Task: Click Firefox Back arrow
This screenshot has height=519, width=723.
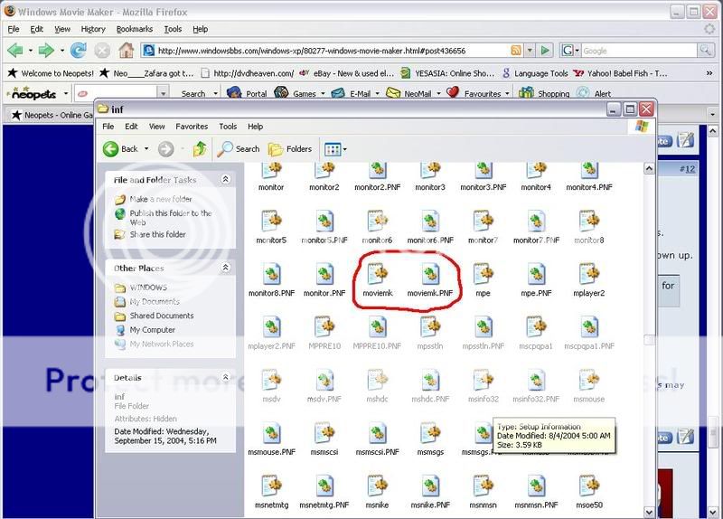Action: 15,51
